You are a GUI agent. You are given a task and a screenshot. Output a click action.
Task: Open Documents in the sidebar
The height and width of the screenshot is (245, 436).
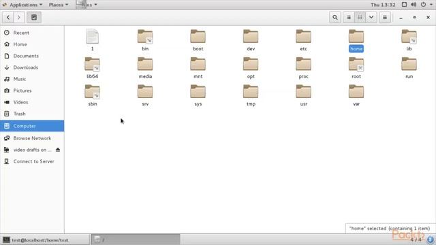point(32,56)
